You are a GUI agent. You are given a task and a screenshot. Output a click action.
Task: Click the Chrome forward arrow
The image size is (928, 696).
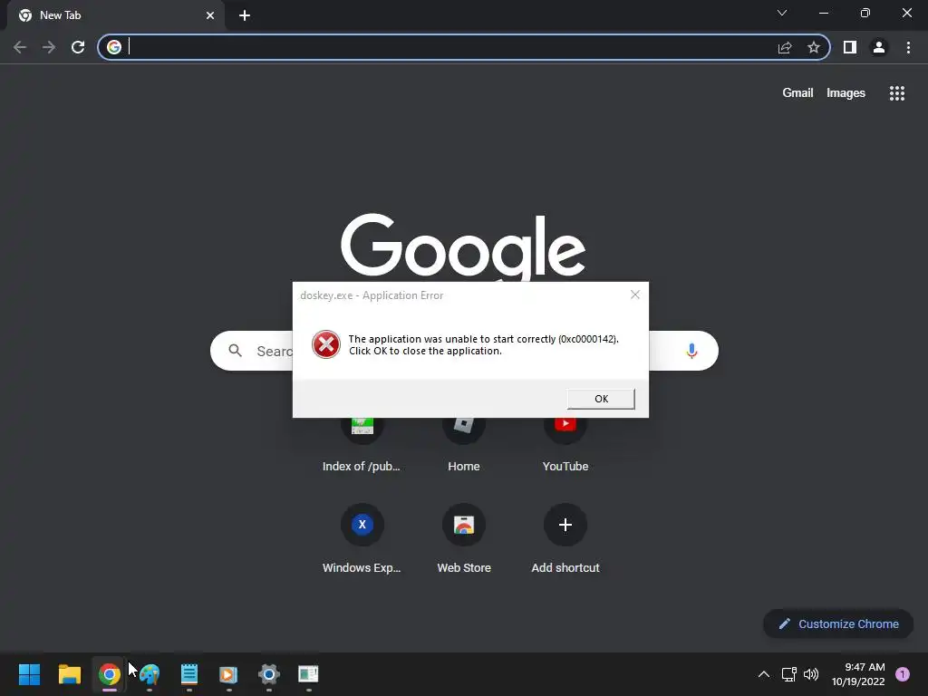click(49, 47)
